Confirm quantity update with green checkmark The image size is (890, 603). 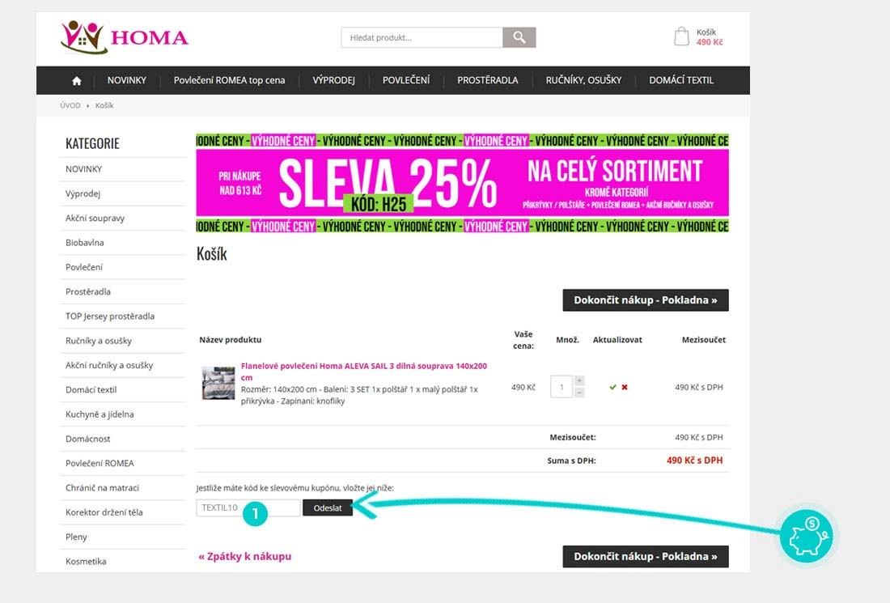(x=612, y=387)
